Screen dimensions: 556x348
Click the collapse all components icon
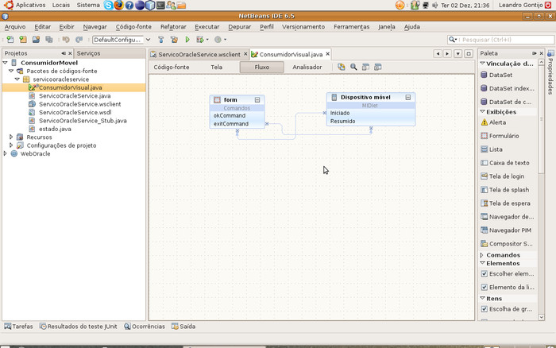click(x=365, y=67)
